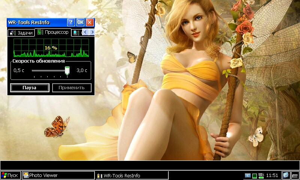Select the Процессор tab
300x180 pixels.
(x=53, y=32)
